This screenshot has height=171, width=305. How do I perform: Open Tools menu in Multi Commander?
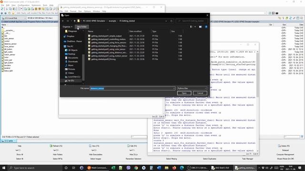(45, 5)
